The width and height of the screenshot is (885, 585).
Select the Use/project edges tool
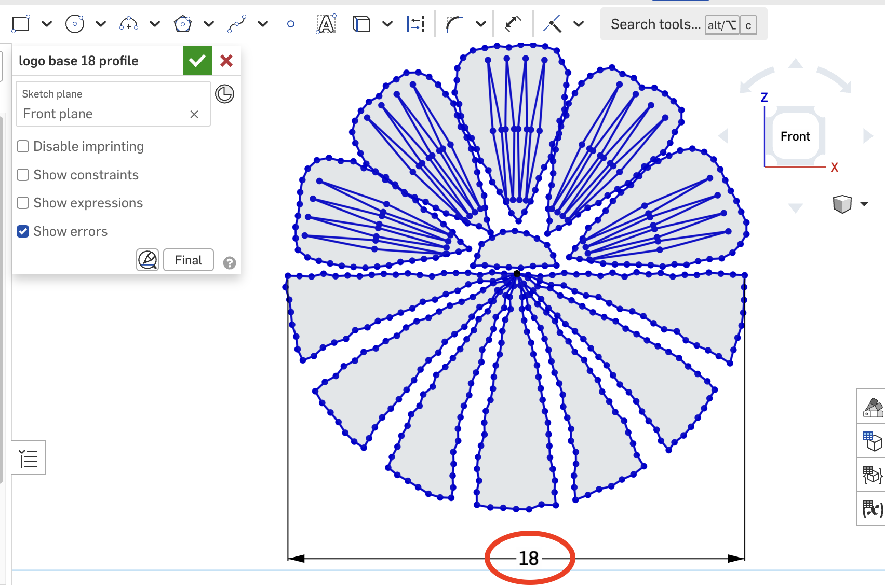tap(361, 24)
